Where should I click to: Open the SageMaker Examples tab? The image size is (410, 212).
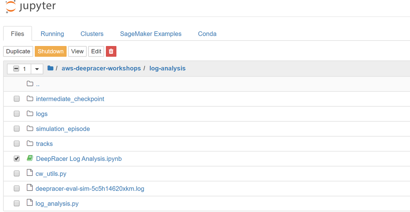(151, 34)
